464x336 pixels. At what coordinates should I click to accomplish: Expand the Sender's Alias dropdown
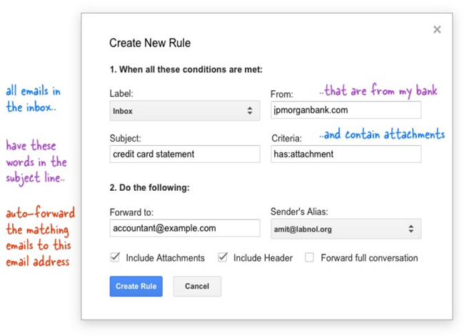pos(346,228)
